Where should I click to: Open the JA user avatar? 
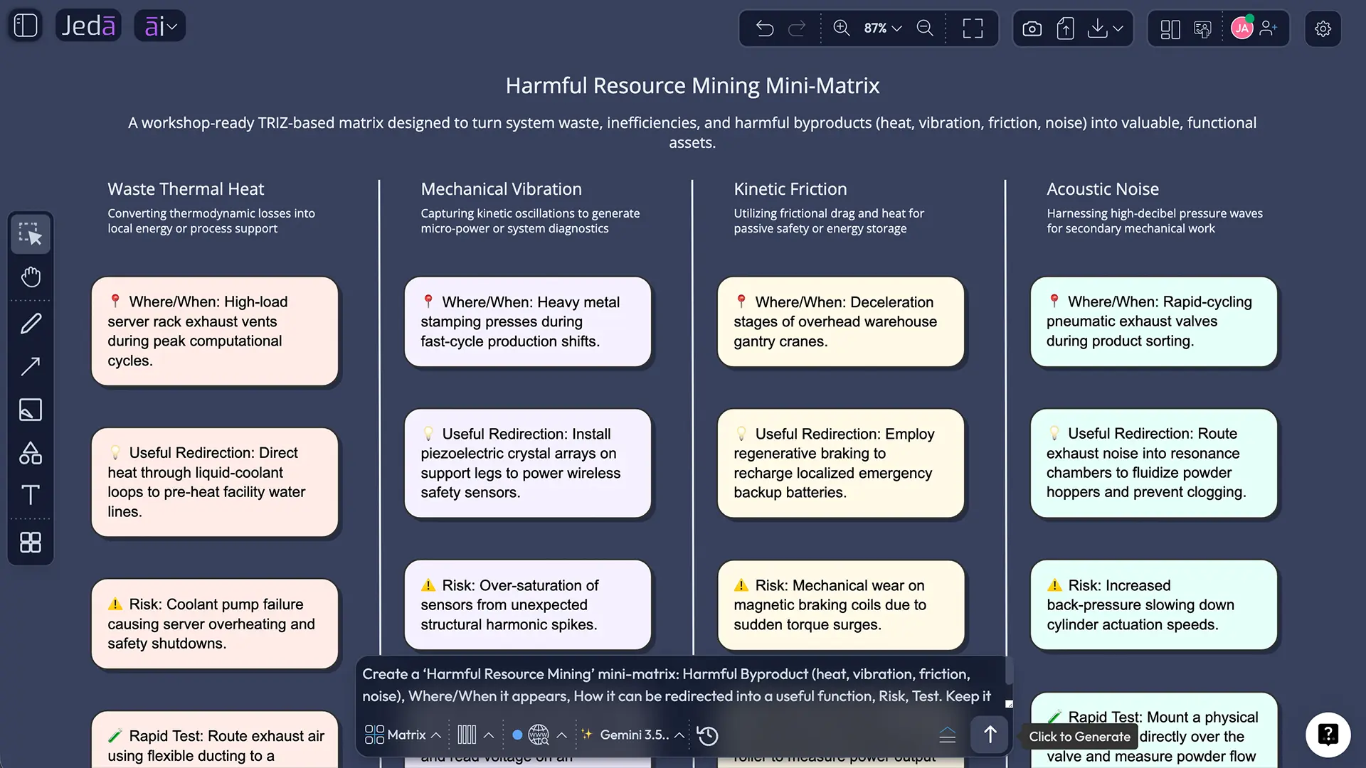click(1242, 28)
